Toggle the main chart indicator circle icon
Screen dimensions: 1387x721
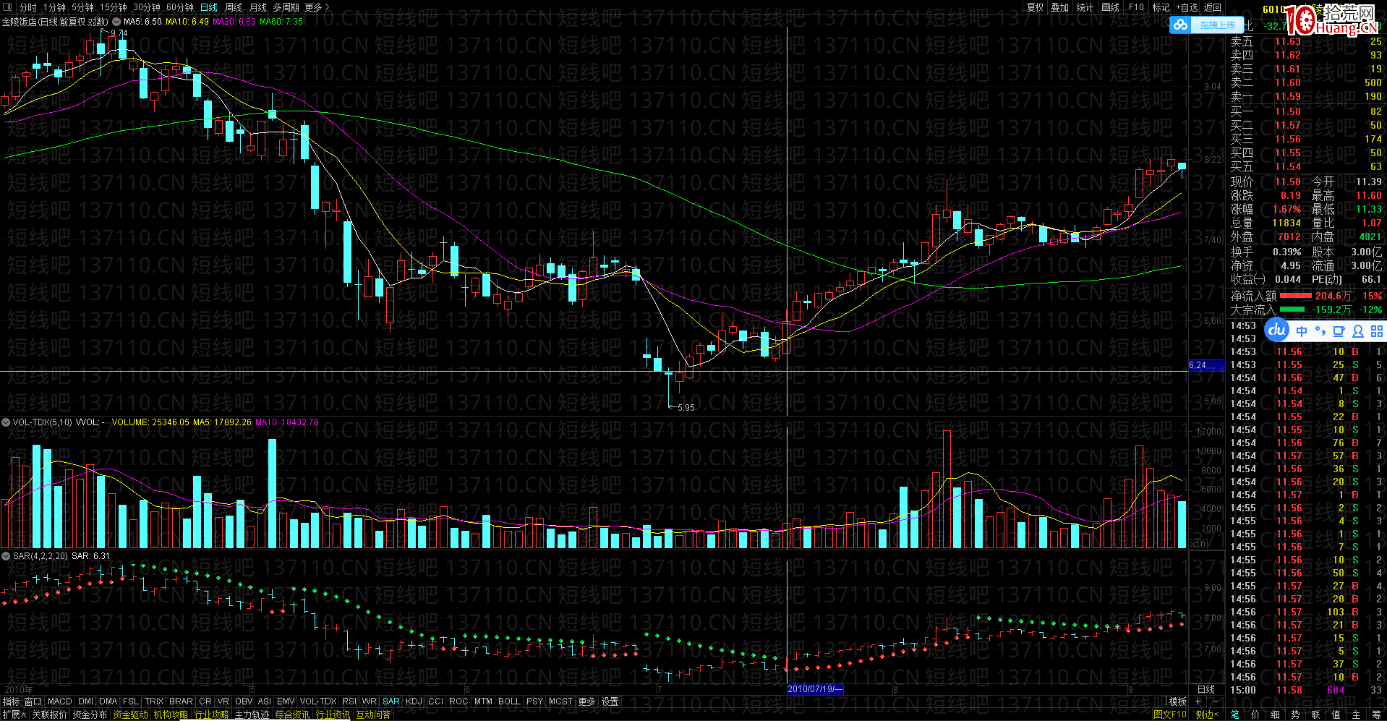[116, 22]
